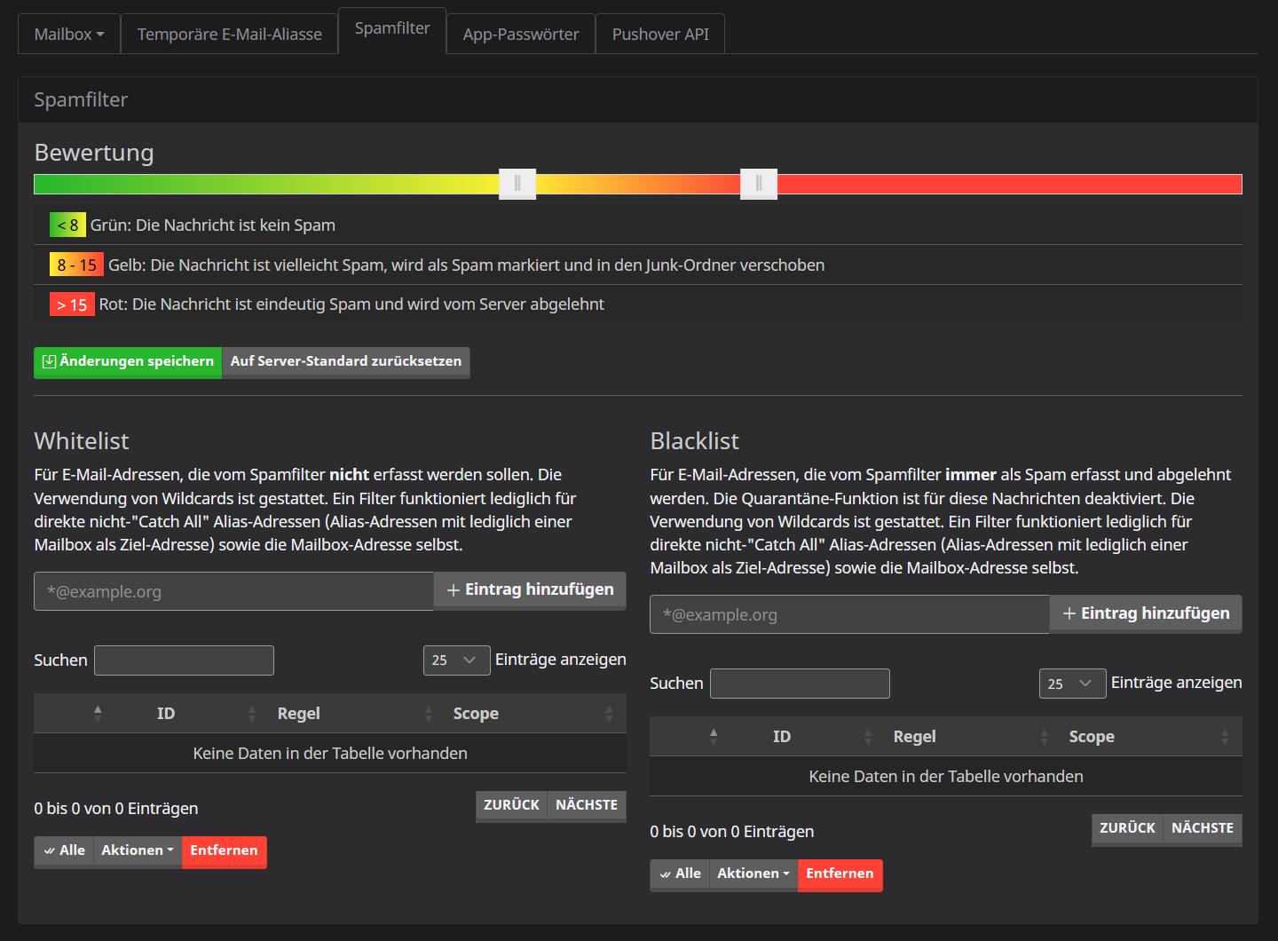Focus the Whitelist address input field

coord(233,591)
